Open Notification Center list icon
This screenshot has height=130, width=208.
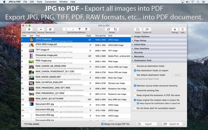(203, 2)
